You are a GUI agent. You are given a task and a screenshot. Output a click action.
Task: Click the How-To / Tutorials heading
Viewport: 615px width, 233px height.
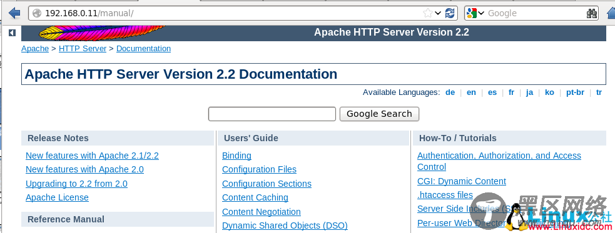458,138
